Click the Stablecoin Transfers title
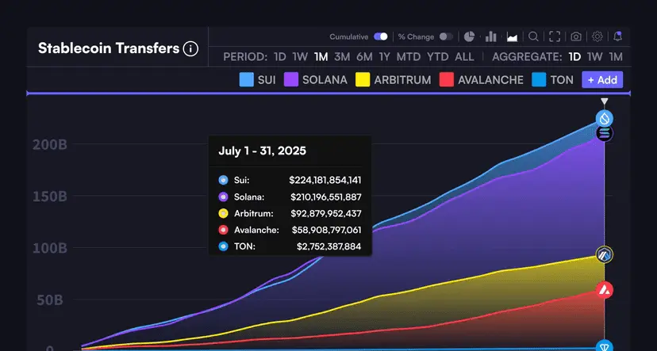 (x=109, y=48)
